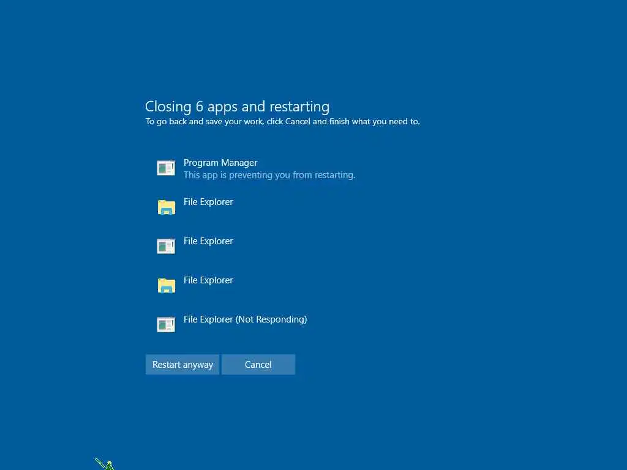Screen dimensions: 627x470
Task: Click folder icon of File Explorer just below Program Manager
Action: point(167,207)
